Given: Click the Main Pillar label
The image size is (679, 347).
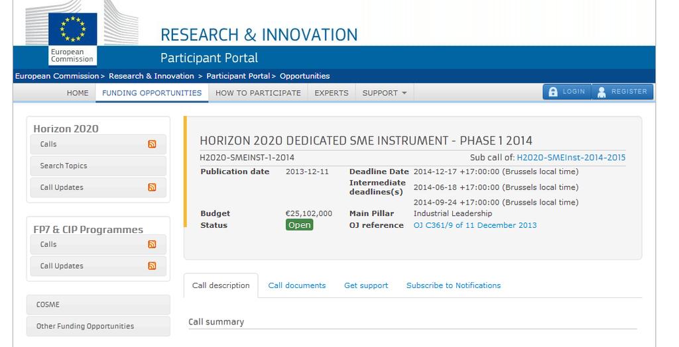Looking at the screenshot, I should [x=371, y=213].
